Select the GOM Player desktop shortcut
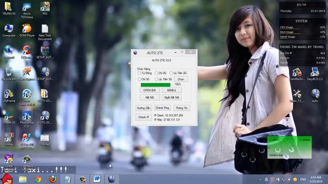 click(x=27, y=31)
